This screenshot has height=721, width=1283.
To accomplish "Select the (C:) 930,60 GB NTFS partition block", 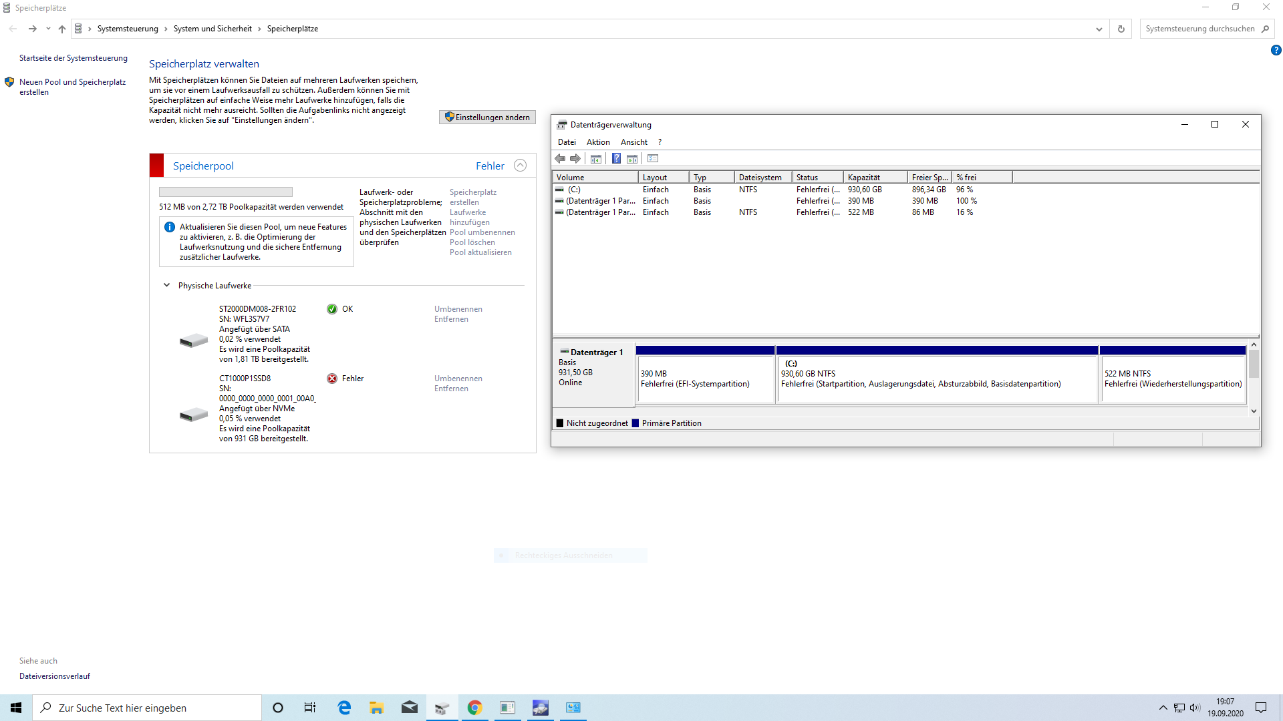I will (937, 379).
